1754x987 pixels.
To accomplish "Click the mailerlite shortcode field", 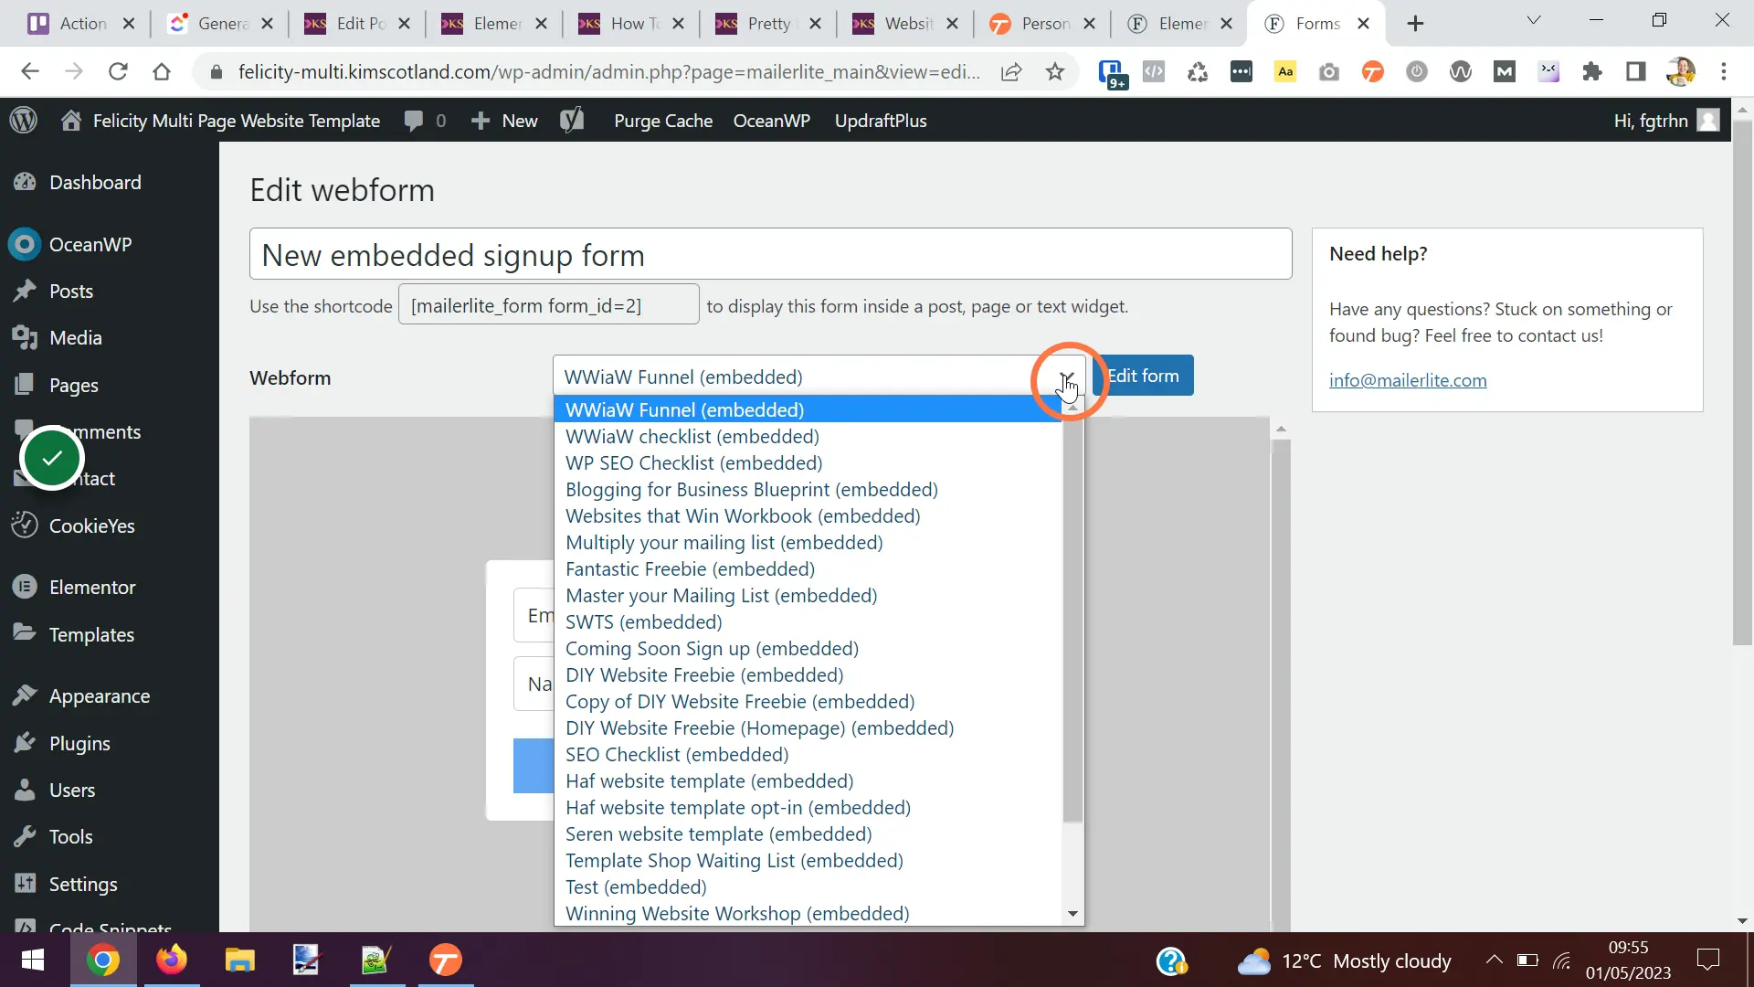I will pyautogui.click(x=548, y=305).
